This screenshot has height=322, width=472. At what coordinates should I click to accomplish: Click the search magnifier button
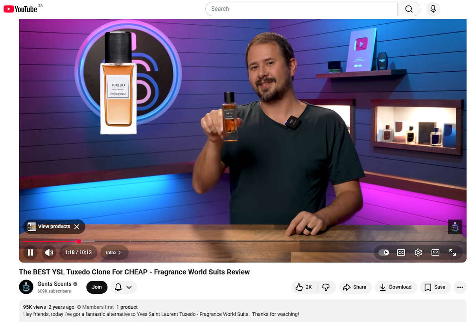coord(409,9)
